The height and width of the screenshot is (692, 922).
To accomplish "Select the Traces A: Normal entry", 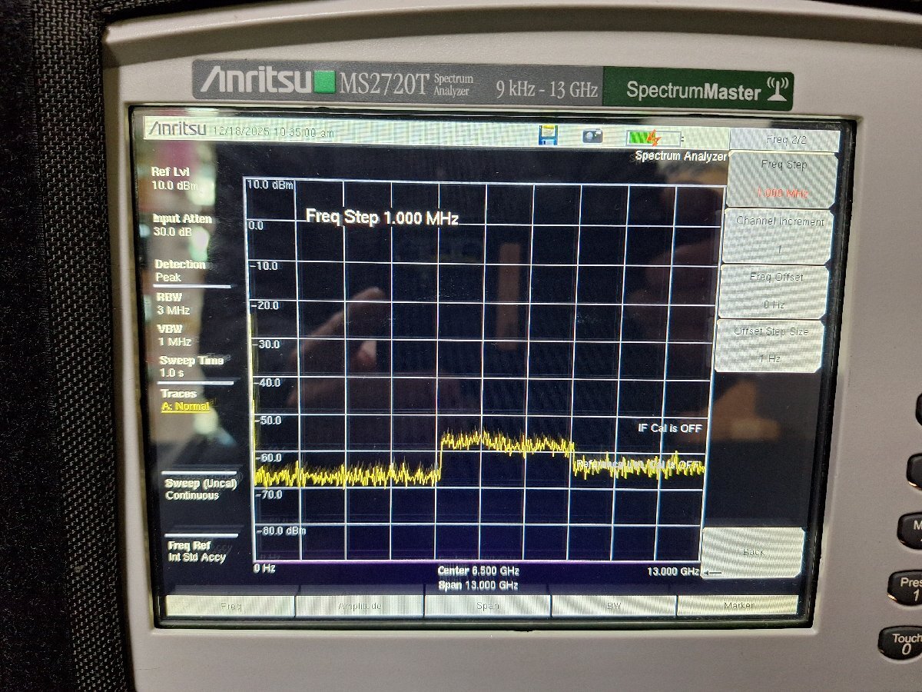I will click(x=185, y=400).
